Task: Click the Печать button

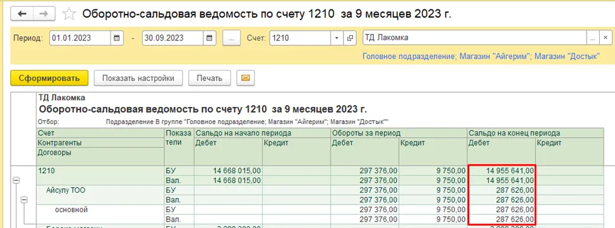Action: [210, 78]
